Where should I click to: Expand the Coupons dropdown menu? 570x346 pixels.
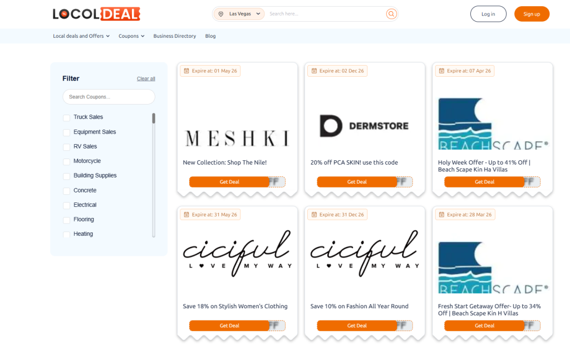click(131, 36)
